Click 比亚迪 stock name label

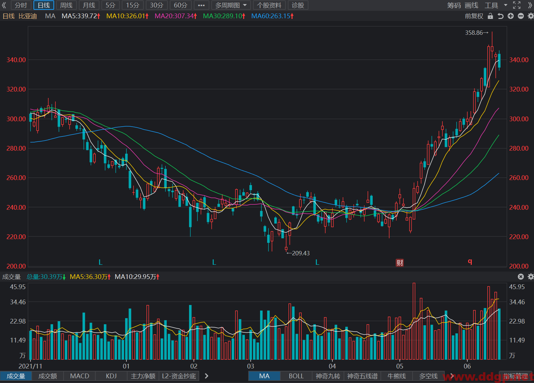[28, 16]
